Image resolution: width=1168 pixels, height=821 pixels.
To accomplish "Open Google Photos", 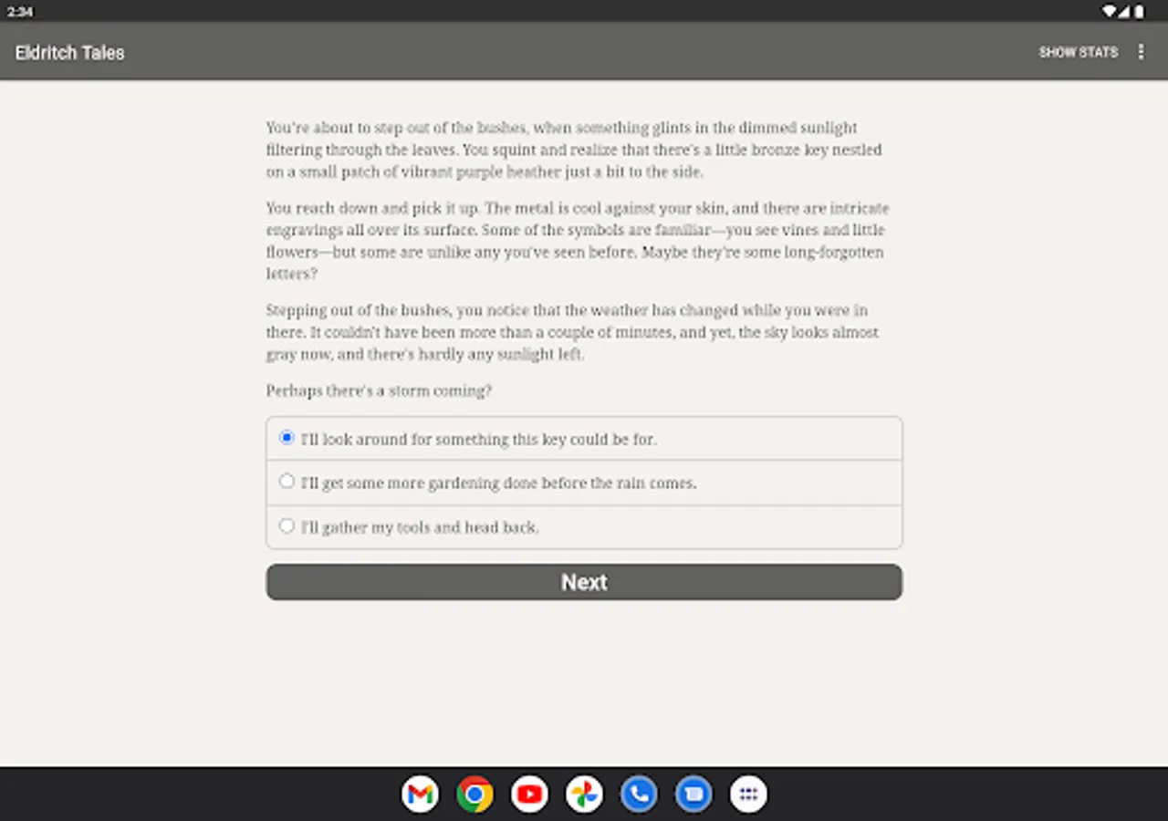I will 584,794.
